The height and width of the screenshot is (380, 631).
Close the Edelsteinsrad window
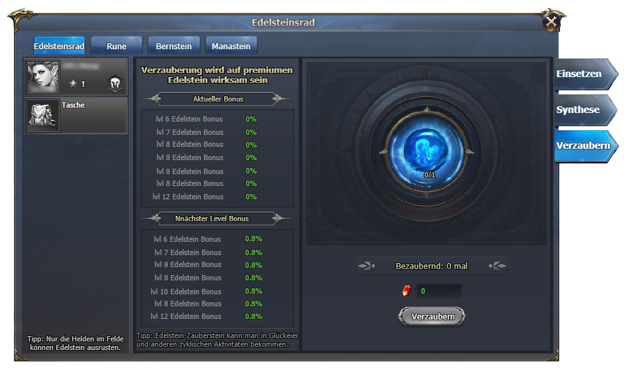pyautogui.click(x=551, y=23)
